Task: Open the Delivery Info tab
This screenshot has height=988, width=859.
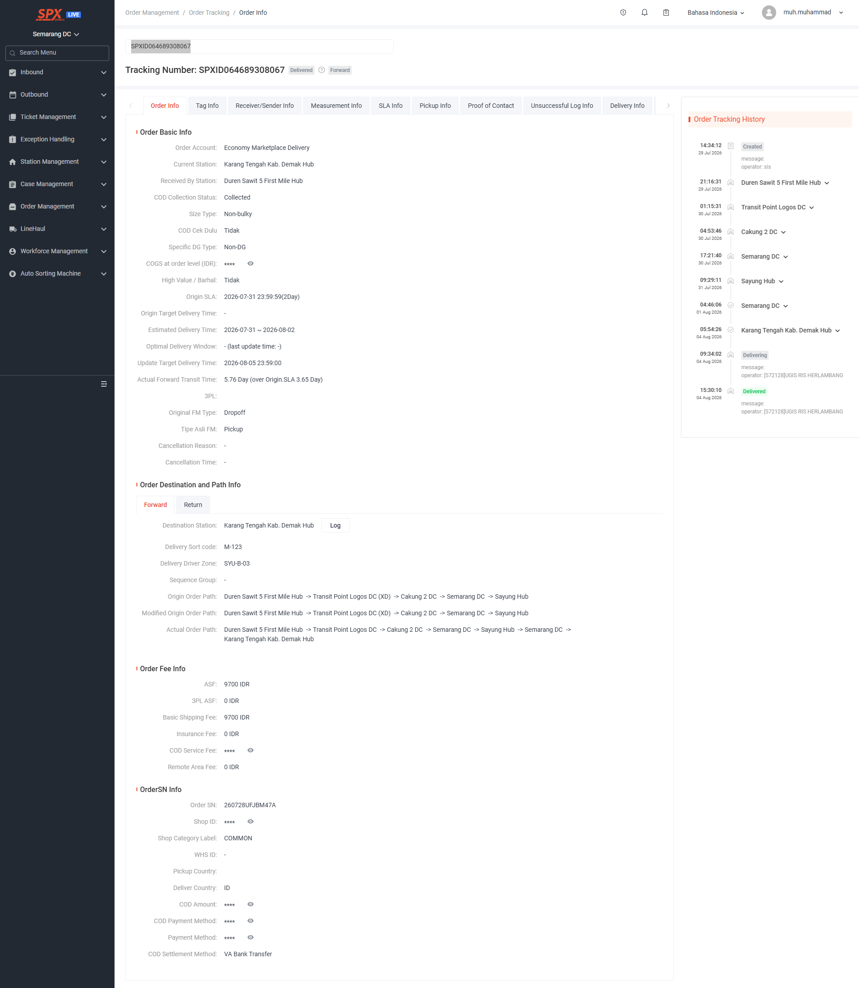Action: point(626,106)
